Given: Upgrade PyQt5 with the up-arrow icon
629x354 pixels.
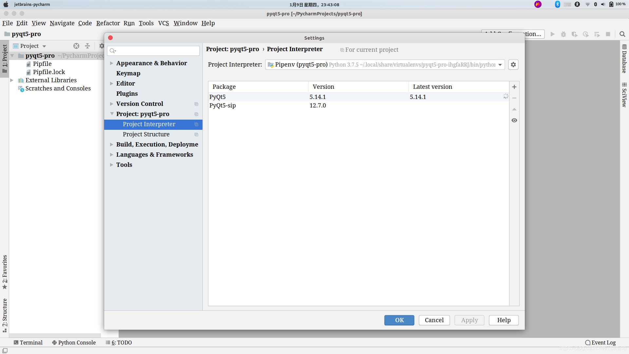Looking at the screenshot, I should (514, 109).
